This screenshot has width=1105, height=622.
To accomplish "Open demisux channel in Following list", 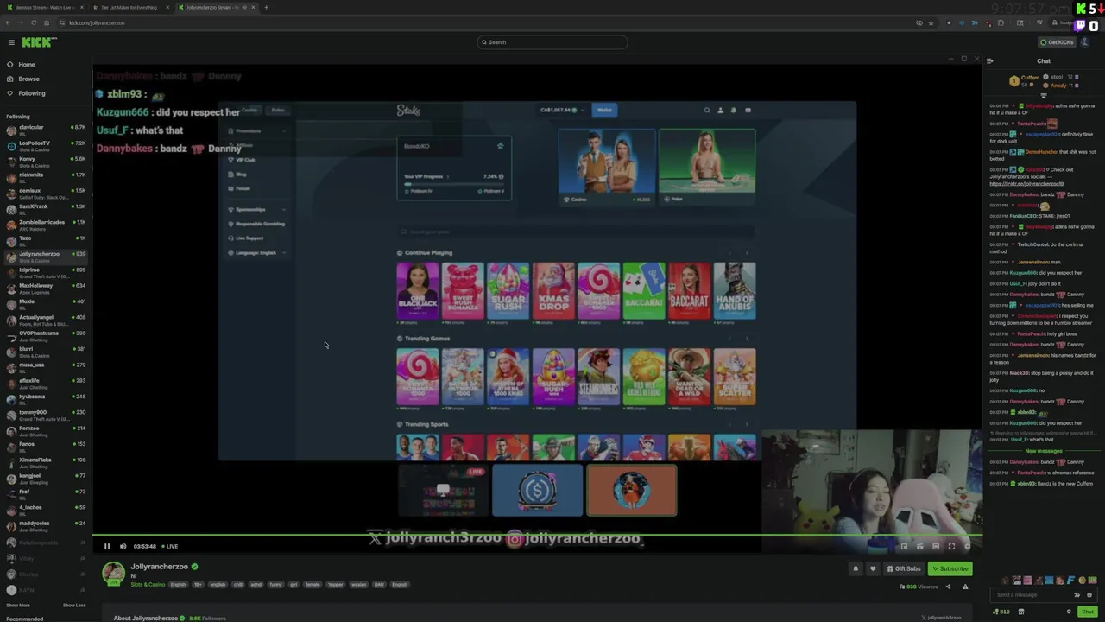I will 47,193.
